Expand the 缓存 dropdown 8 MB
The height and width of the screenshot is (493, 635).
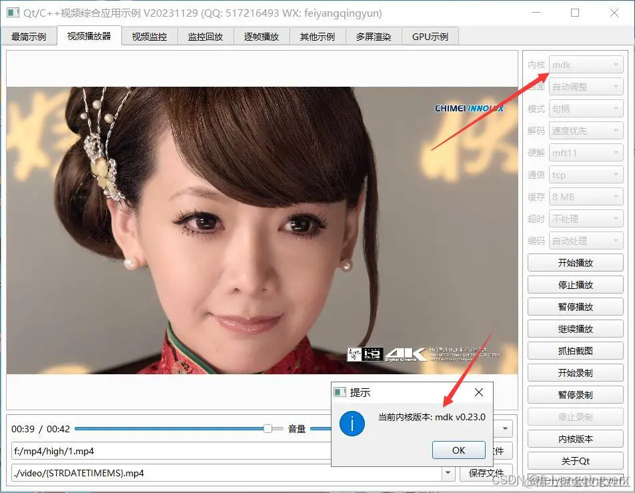[x=586, y=197]
